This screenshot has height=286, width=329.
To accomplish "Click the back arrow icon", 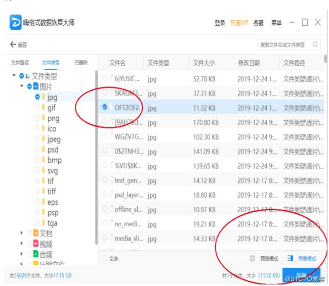I will click(13, 45).
